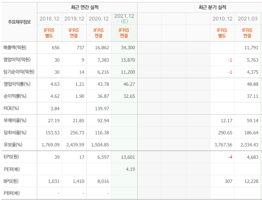The image size is (262, 200).
Task: Click the 당기순이익(억원) row label
Action: [x=19, y=72]
